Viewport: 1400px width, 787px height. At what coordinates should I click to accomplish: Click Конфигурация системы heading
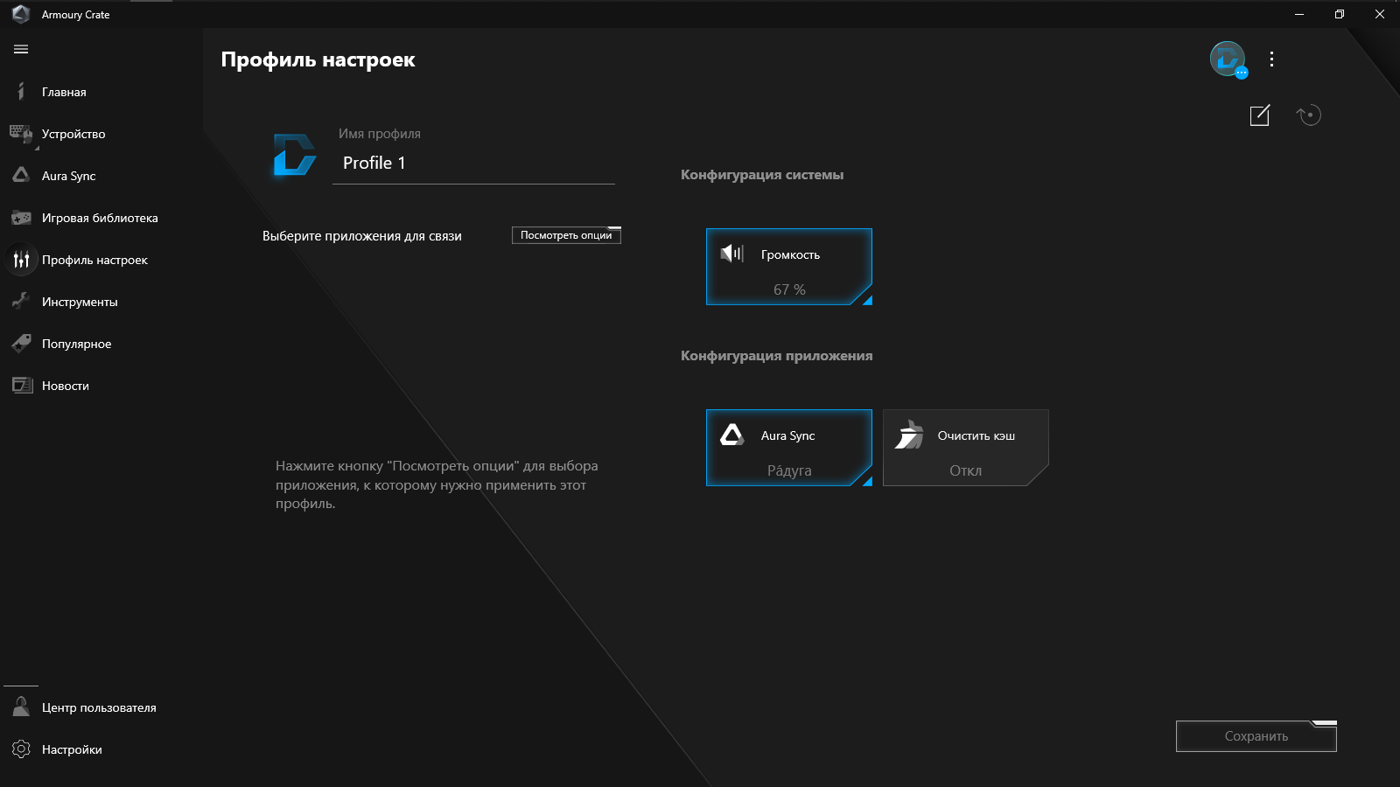click(x=762, y=175)
